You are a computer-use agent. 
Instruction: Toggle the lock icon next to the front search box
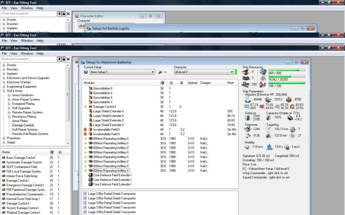pos(64,59)
